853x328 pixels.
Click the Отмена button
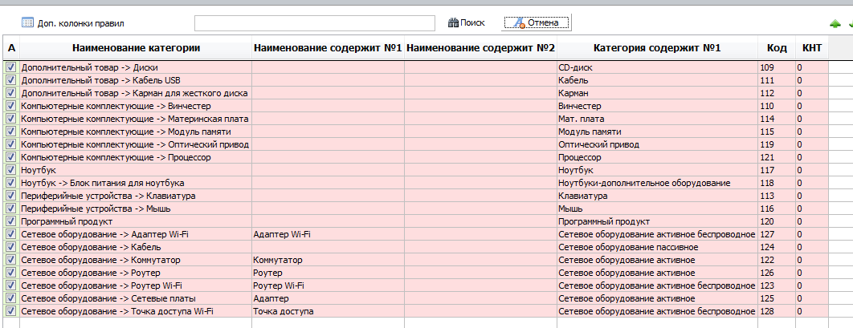(x=537, y=22)
